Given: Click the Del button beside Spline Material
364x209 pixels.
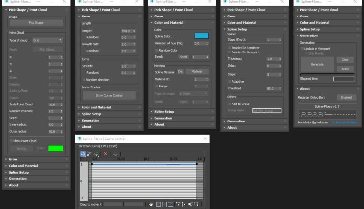Looking at the screenshot, I should [181, 72].
